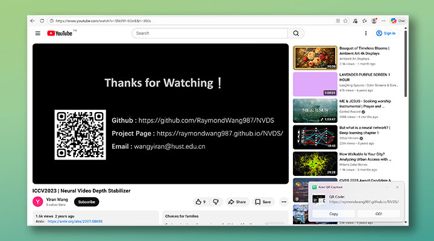This screenshot has height=241, width=434.
Task: Click the decoded raymondwang987.github.io URL in popup
Action: coord(363,202)
